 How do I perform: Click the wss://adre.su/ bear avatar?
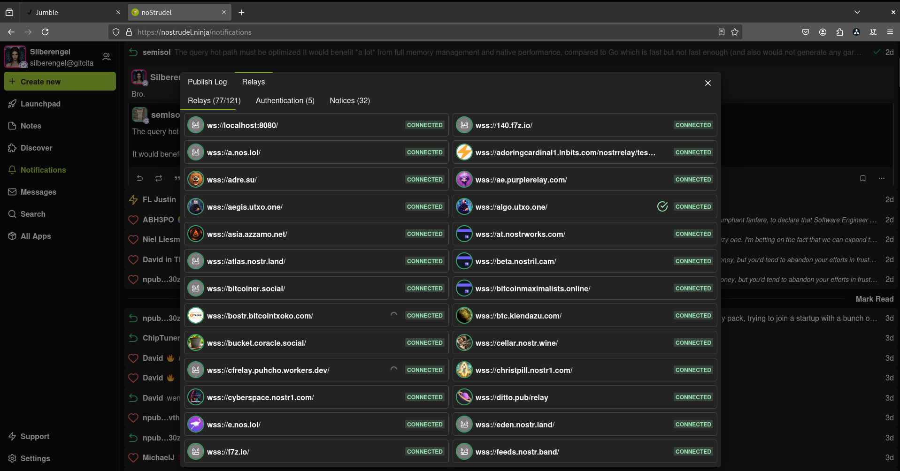196,180
